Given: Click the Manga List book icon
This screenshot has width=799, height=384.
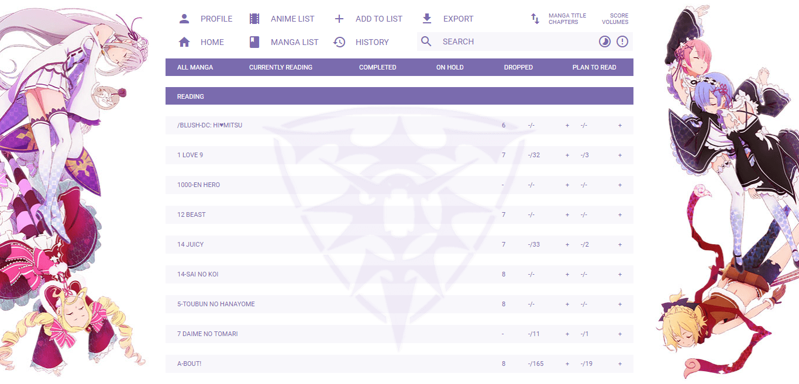Looking at the screenshot, I should pos(254,42).
